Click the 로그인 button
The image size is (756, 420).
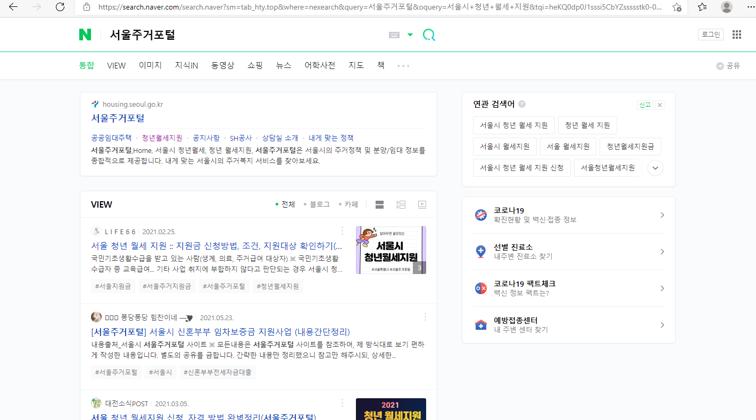click(x=711, y=35)
